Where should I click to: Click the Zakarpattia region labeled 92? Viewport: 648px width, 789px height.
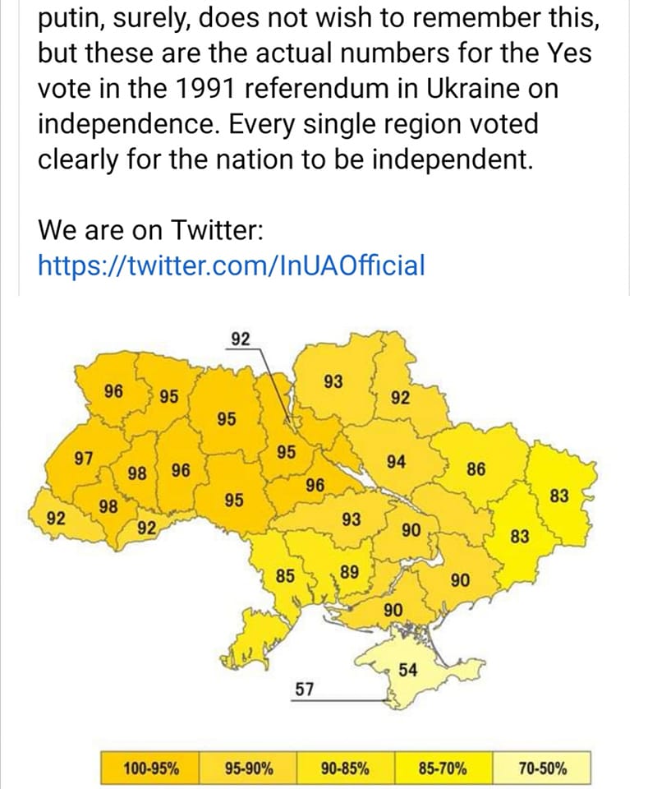(56, 519)
